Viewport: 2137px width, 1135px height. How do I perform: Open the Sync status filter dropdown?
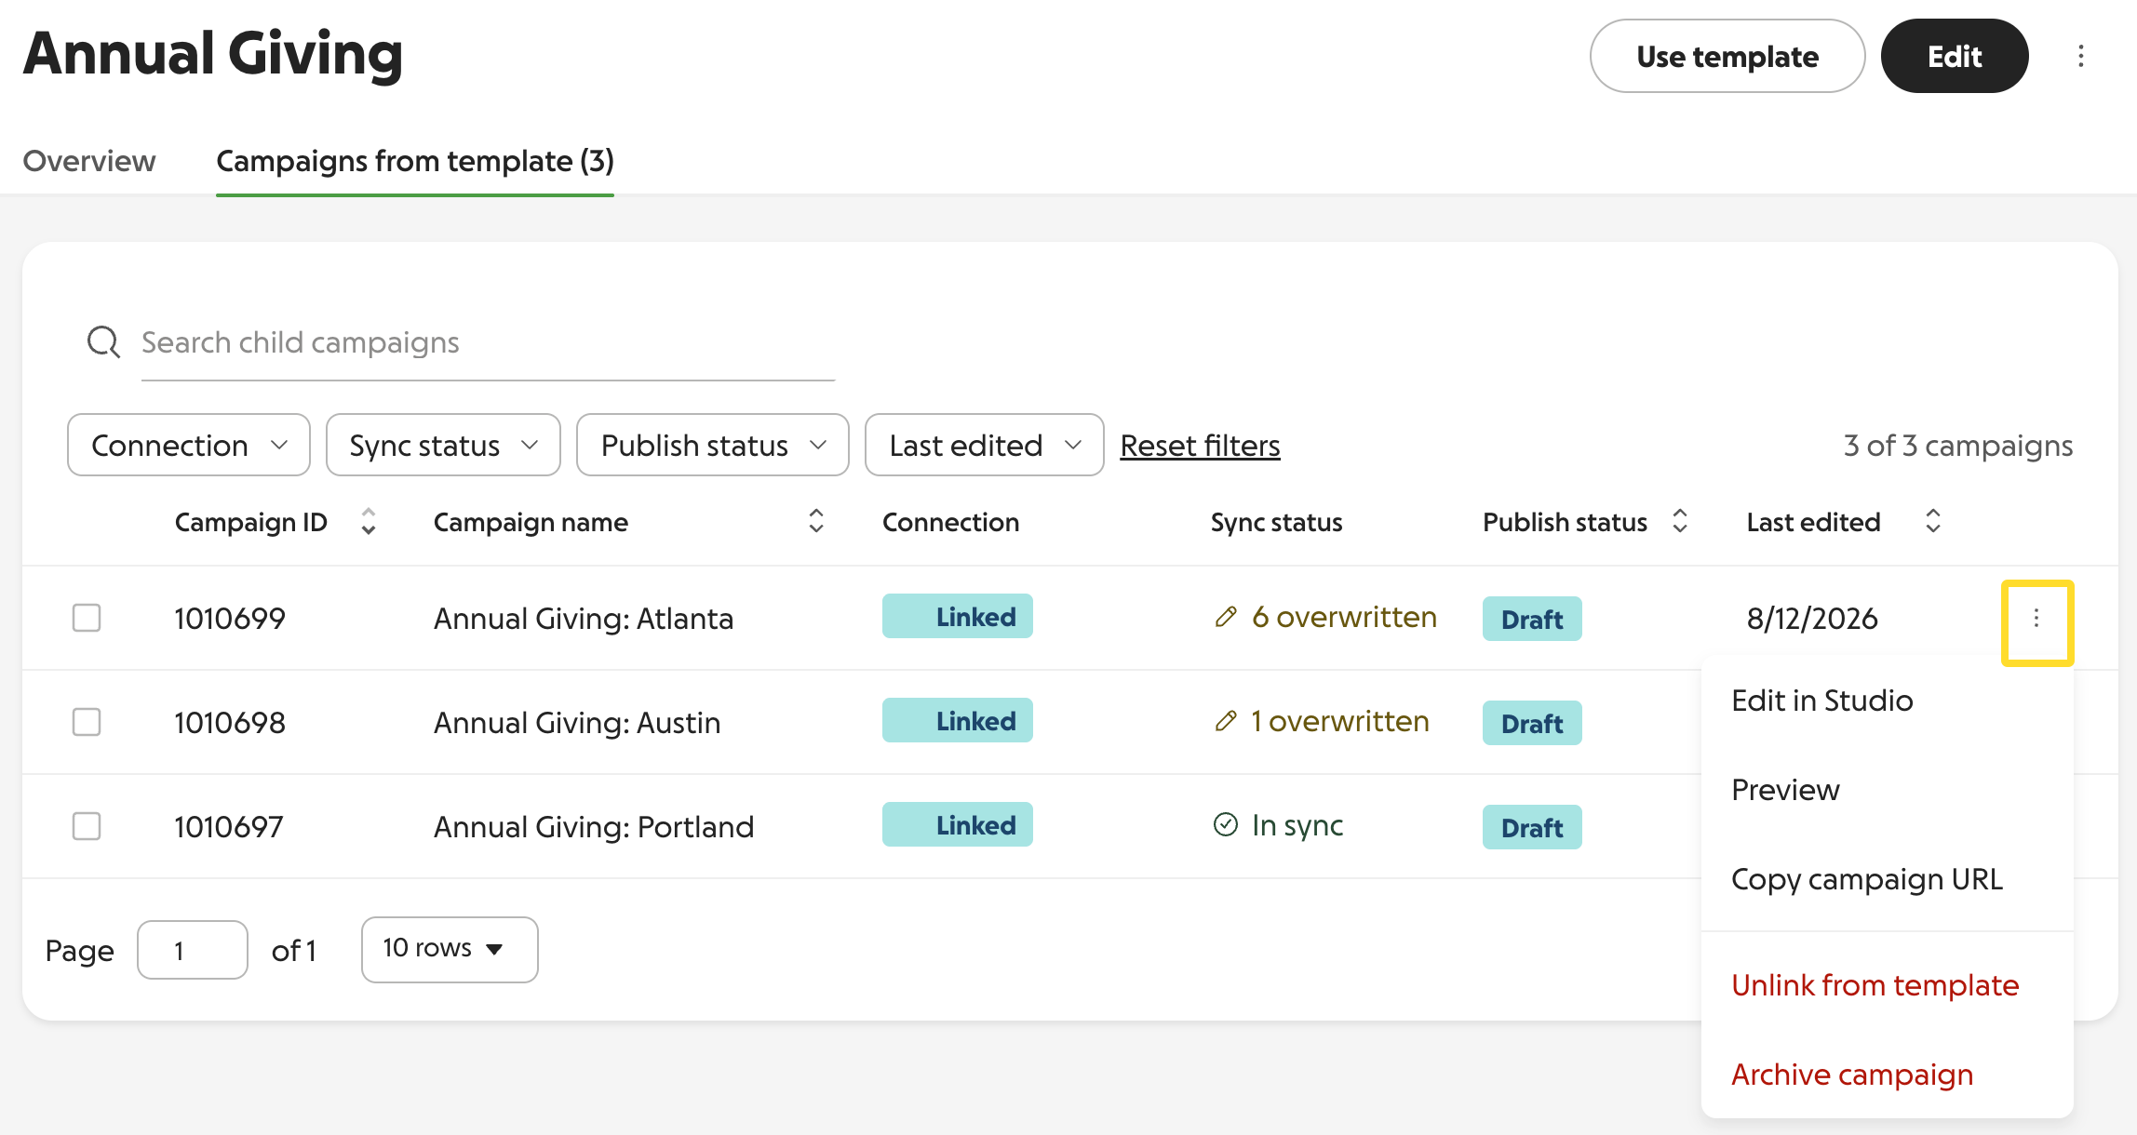tap(443, 445)
